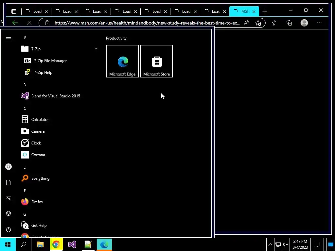Stop loading the page in Edge
The width and height of the screenshot is (335, 251).
29,23
